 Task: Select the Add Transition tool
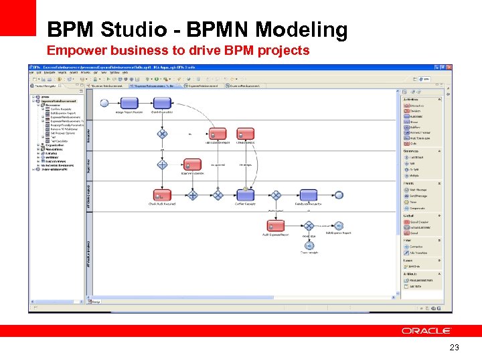[416, 253]
